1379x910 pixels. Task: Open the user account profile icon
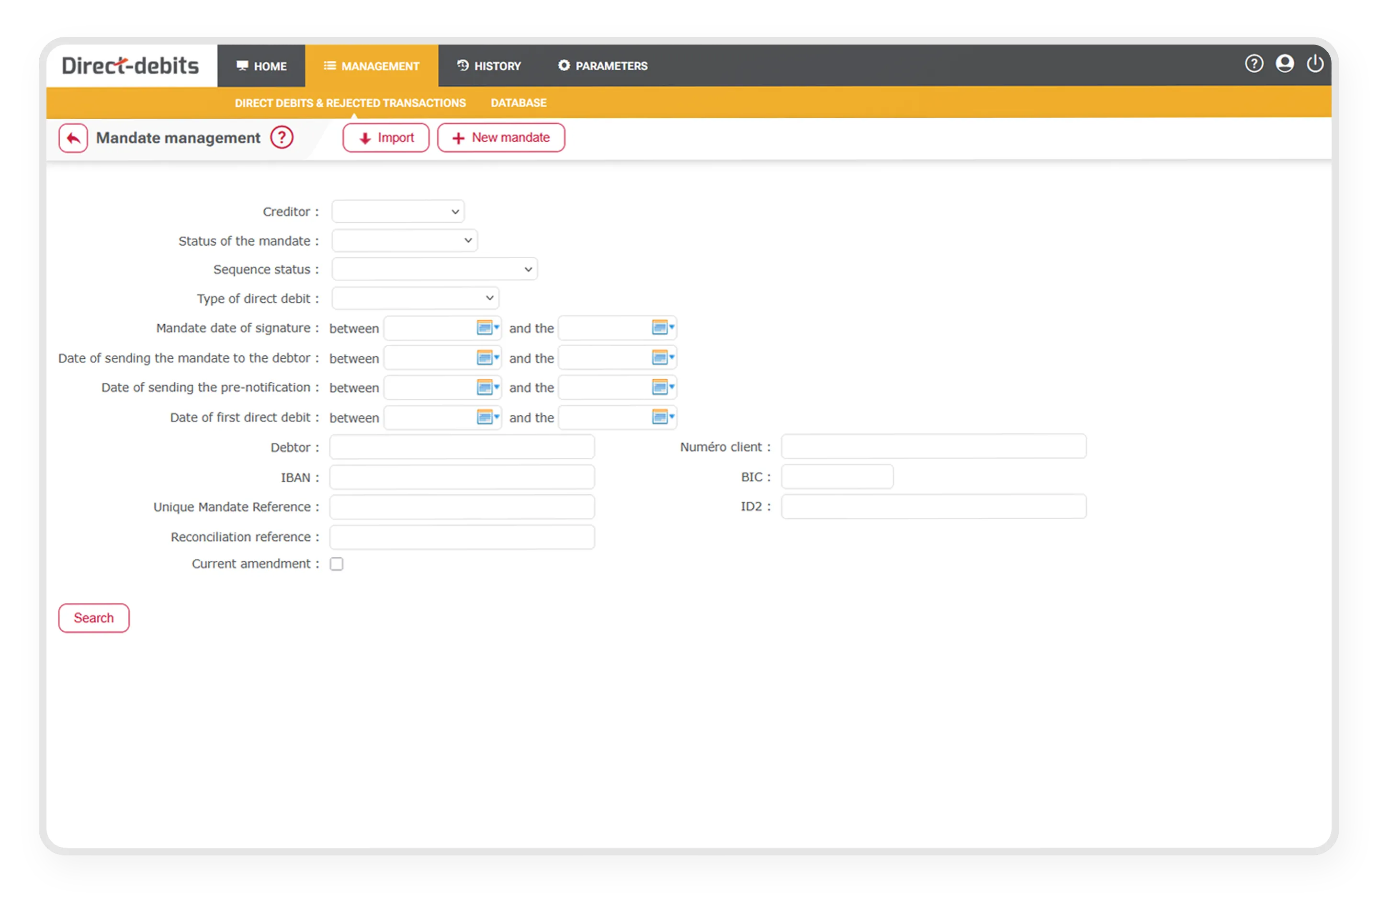pyautogui.click(x=1285, y=64)
